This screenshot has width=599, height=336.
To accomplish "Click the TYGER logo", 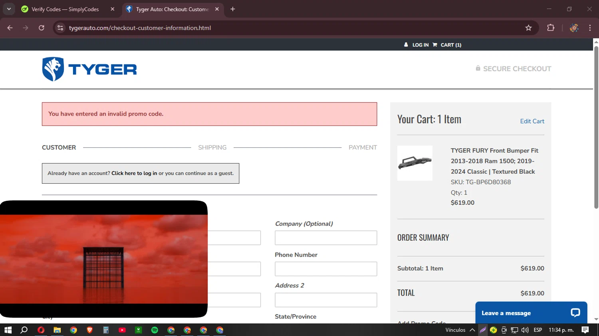I will click(x=89, y=69).
